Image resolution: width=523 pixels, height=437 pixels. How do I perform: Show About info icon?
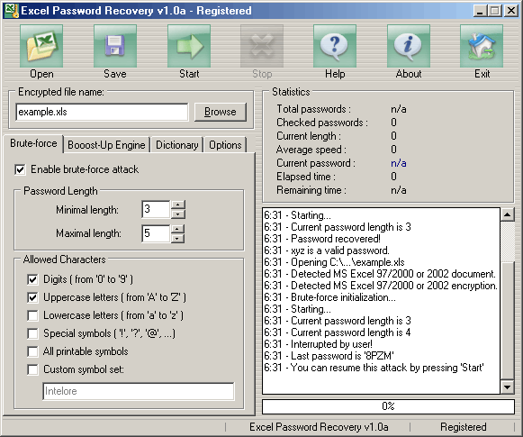[x=409, y=47]
